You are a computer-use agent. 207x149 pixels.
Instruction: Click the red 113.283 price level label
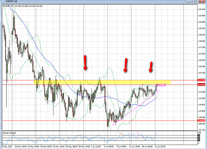tap(202, 84)
